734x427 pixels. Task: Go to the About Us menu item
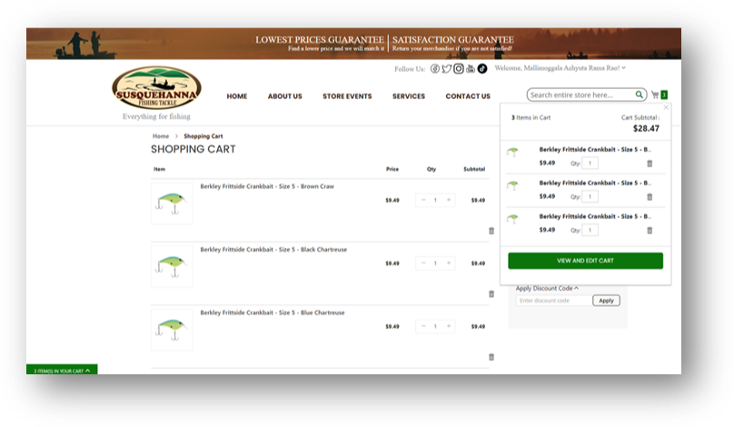pyautogui.click(x=284, y=96)
